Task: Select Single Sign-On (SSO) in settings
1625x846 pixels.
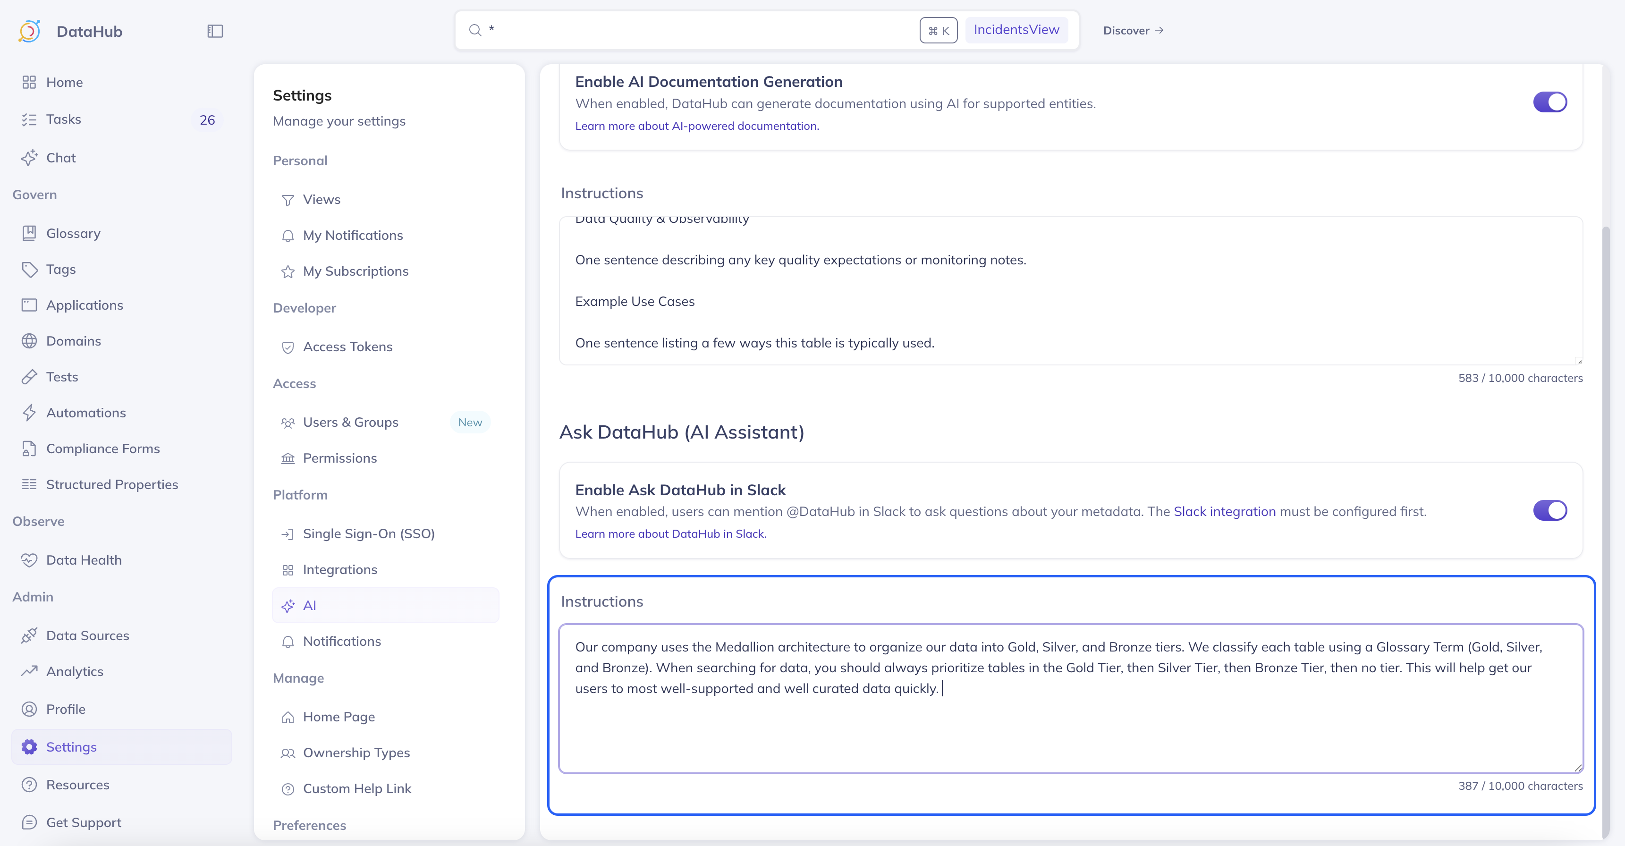Action: click(x=368, y=534)
